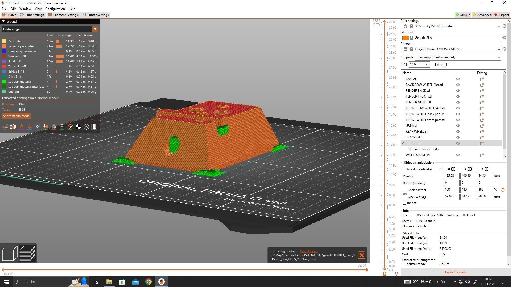The height and width of the screenshot is (287, 511).
Task: Click the orange Generic PLA color swatch
Action: click(405, 38)
